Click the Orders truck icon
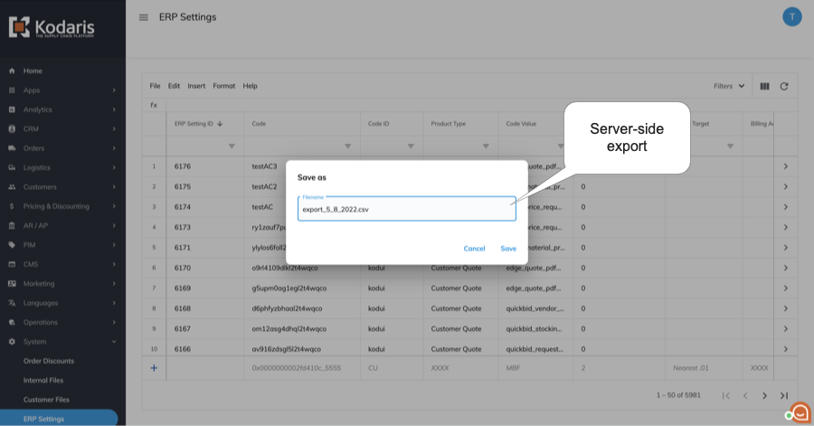 tap(12, 148)
